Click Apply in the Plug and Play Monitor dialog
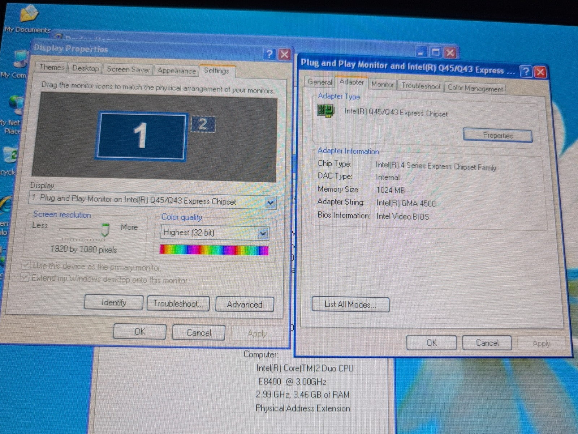Viewport: 578px width, 434px height. click(541, 343)
